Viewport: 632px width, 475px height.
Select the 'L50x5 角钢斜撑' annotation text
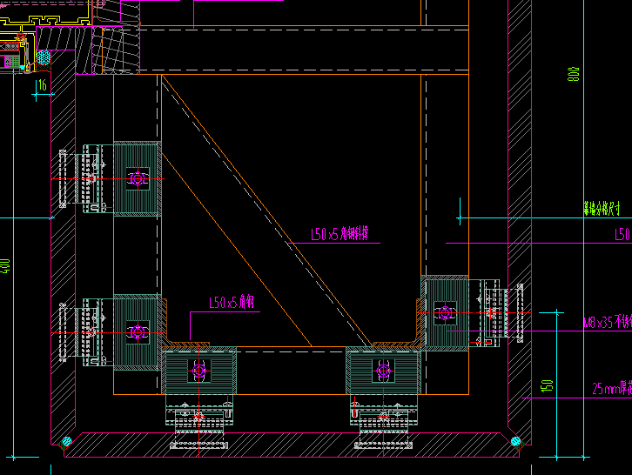(x=340, y=234)
